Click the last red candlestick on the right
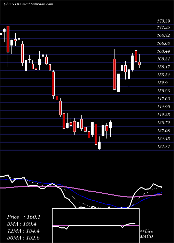Viewport: 174px width, 243px height. tap(139, 63)
